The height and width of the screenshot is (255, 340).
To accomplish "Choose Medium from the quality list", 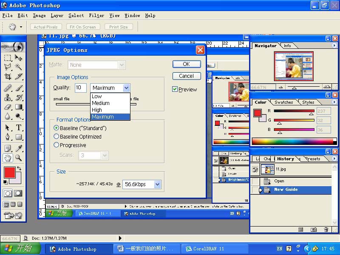I will pyautogui.click(x=101, y=103).
